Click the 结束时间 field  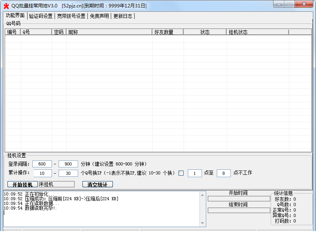(239, 210)
